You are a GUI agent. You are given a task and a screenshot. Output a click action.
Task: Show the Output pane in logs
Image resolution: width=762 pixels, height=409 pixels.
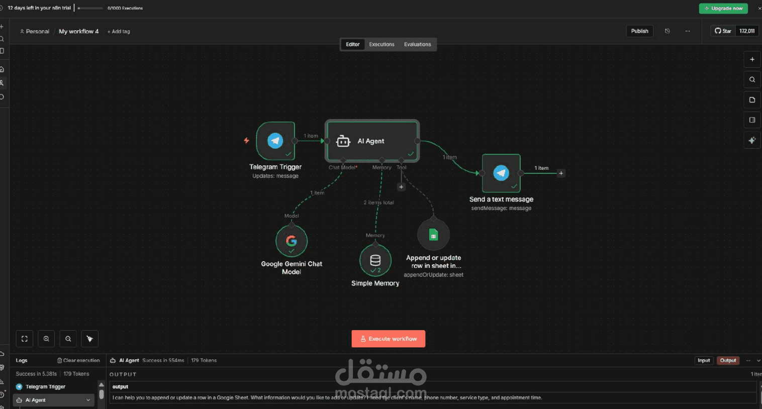point(728,360)
